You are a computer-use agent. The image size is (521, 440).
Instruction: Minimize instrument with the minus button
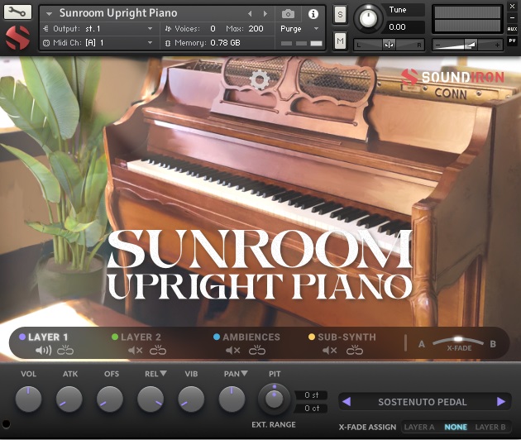pyautogui.click(x=513, y=17)
